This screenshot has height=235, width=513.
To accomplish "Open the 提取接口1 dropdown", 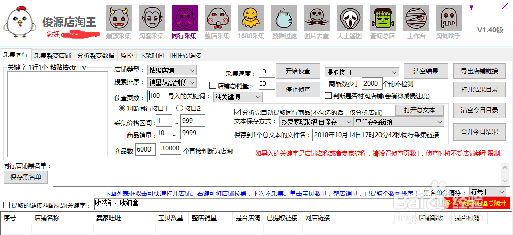I will tap(362, 72).
